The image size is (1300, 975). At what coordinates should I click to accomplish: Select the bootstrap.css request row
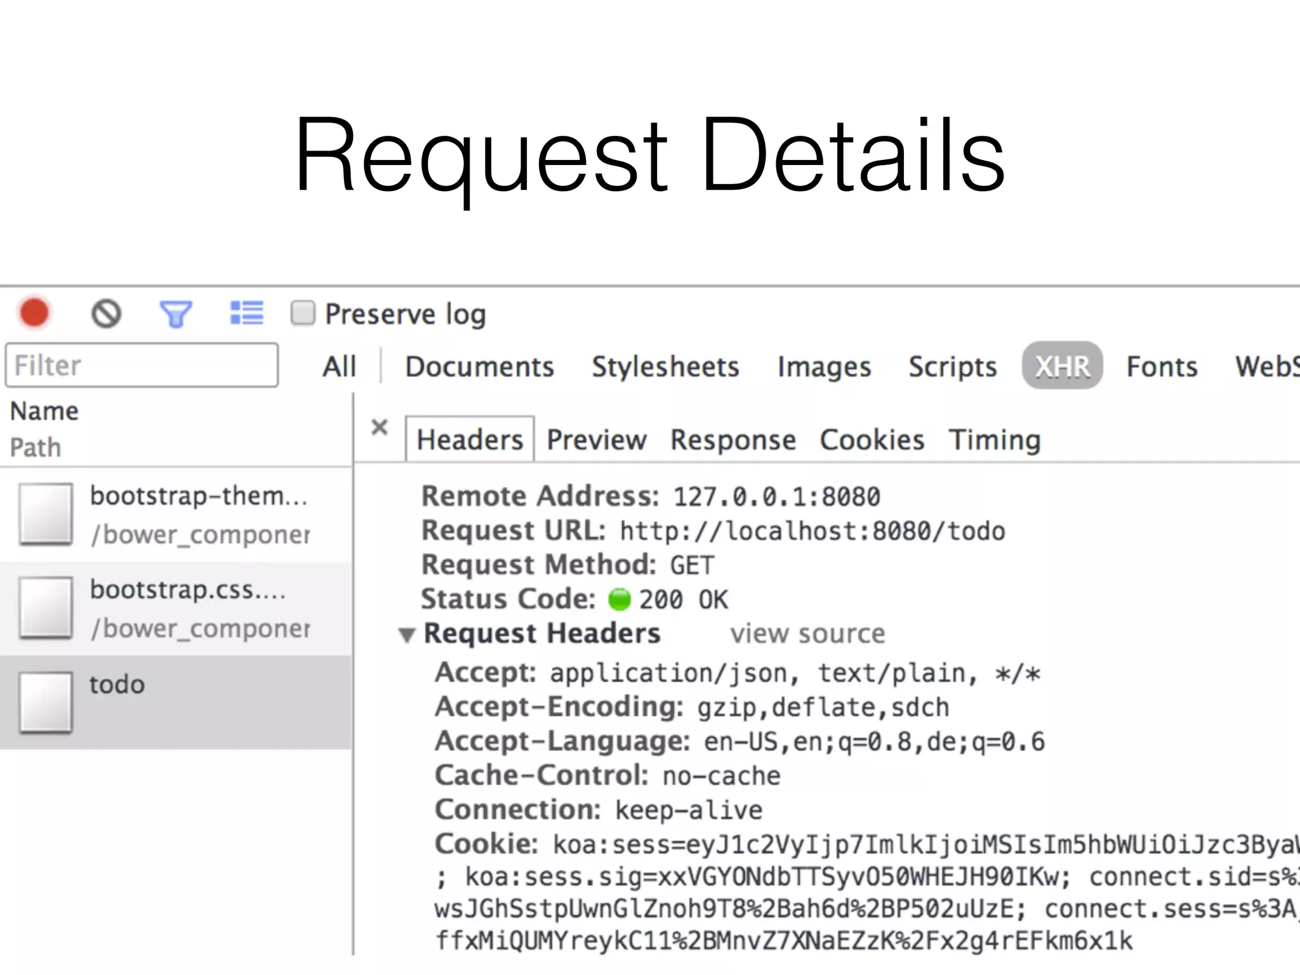pos(176,609)
